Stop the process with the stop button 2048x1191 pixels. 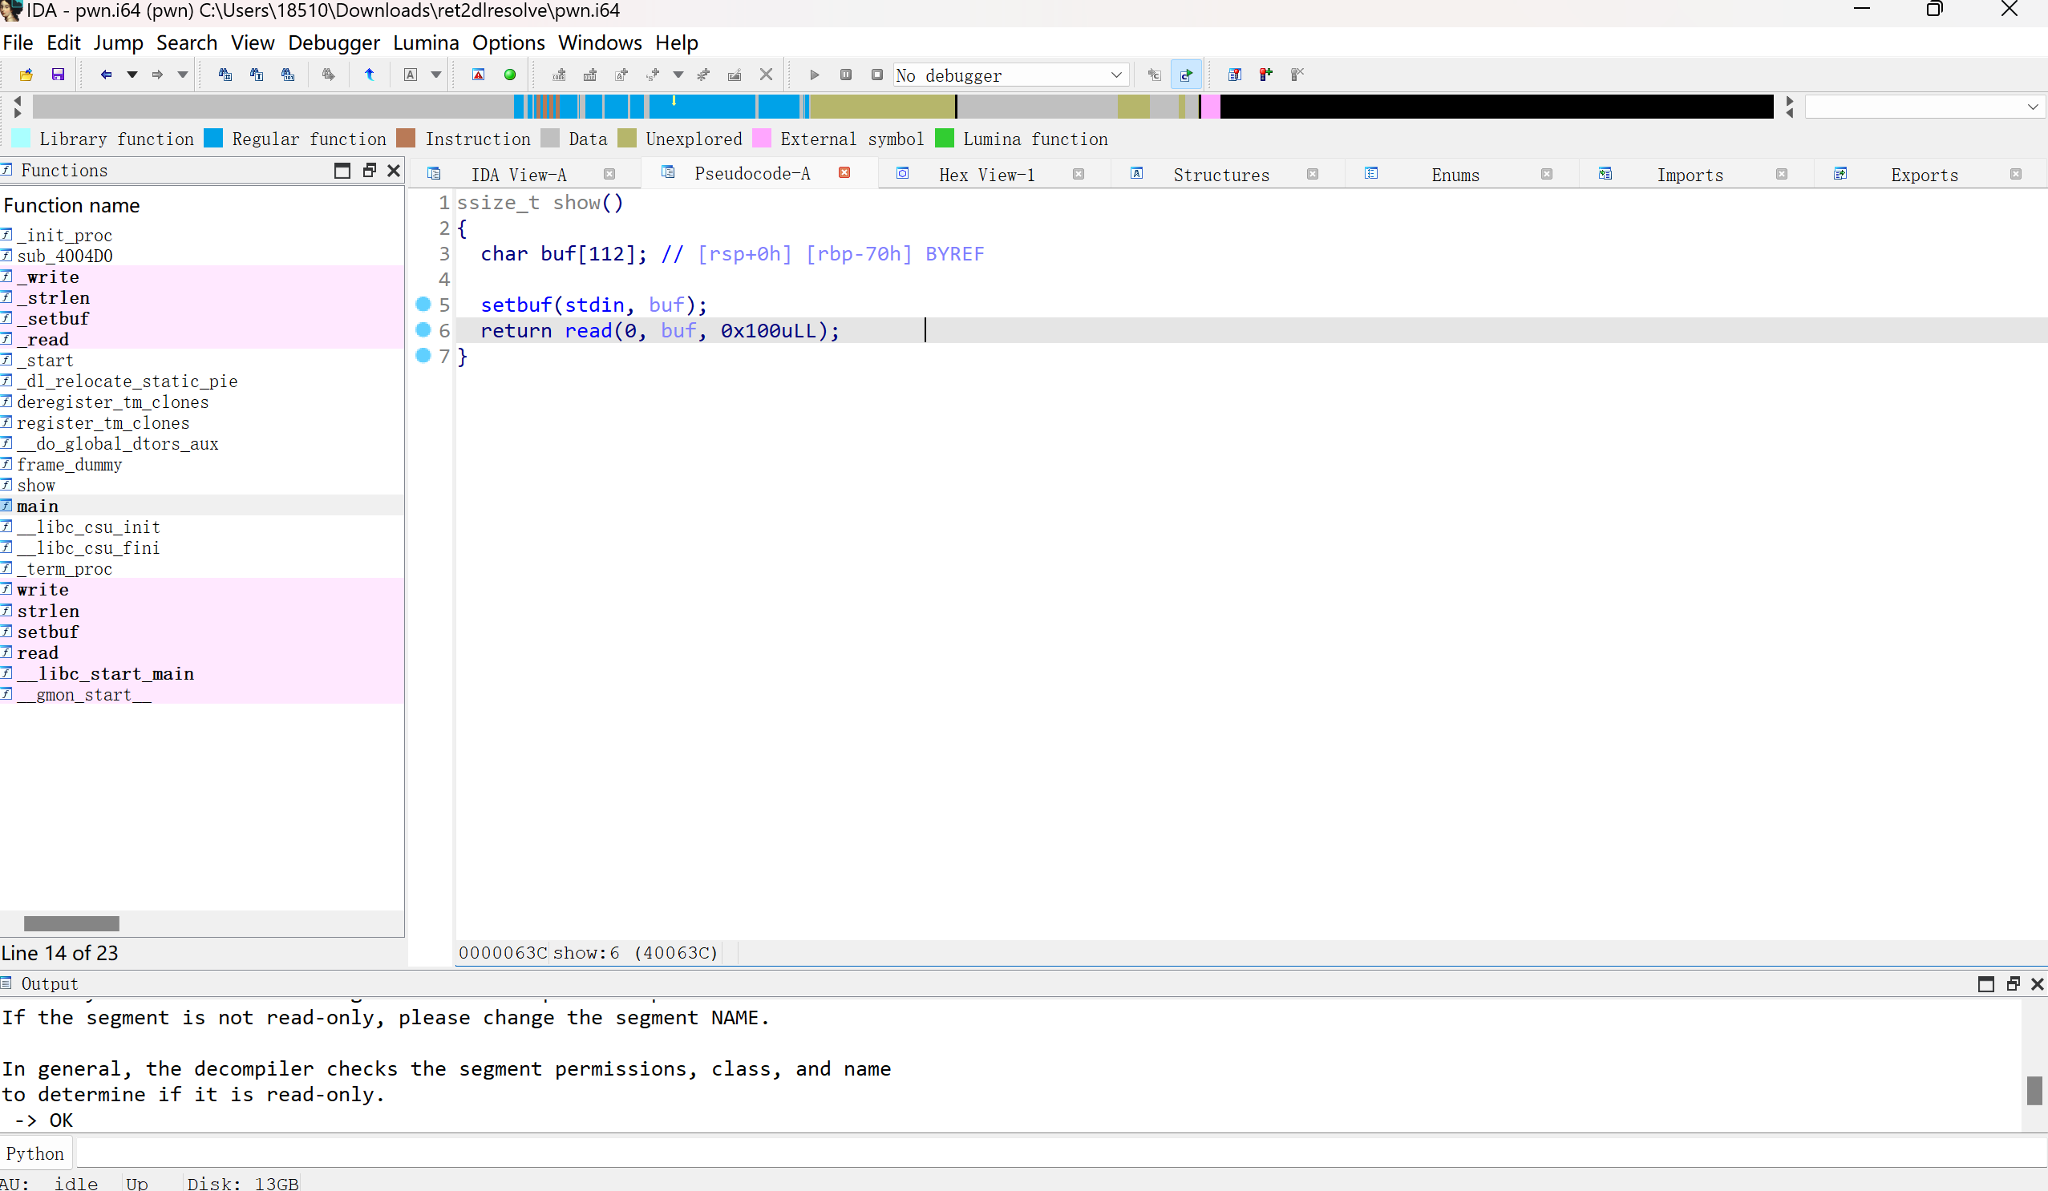877,75
